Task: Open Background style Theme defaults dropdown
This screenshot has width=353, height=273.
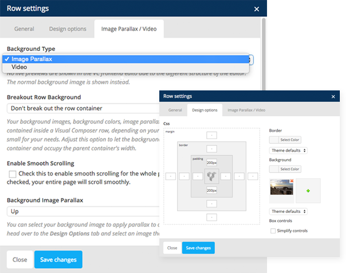Action: 288,211
